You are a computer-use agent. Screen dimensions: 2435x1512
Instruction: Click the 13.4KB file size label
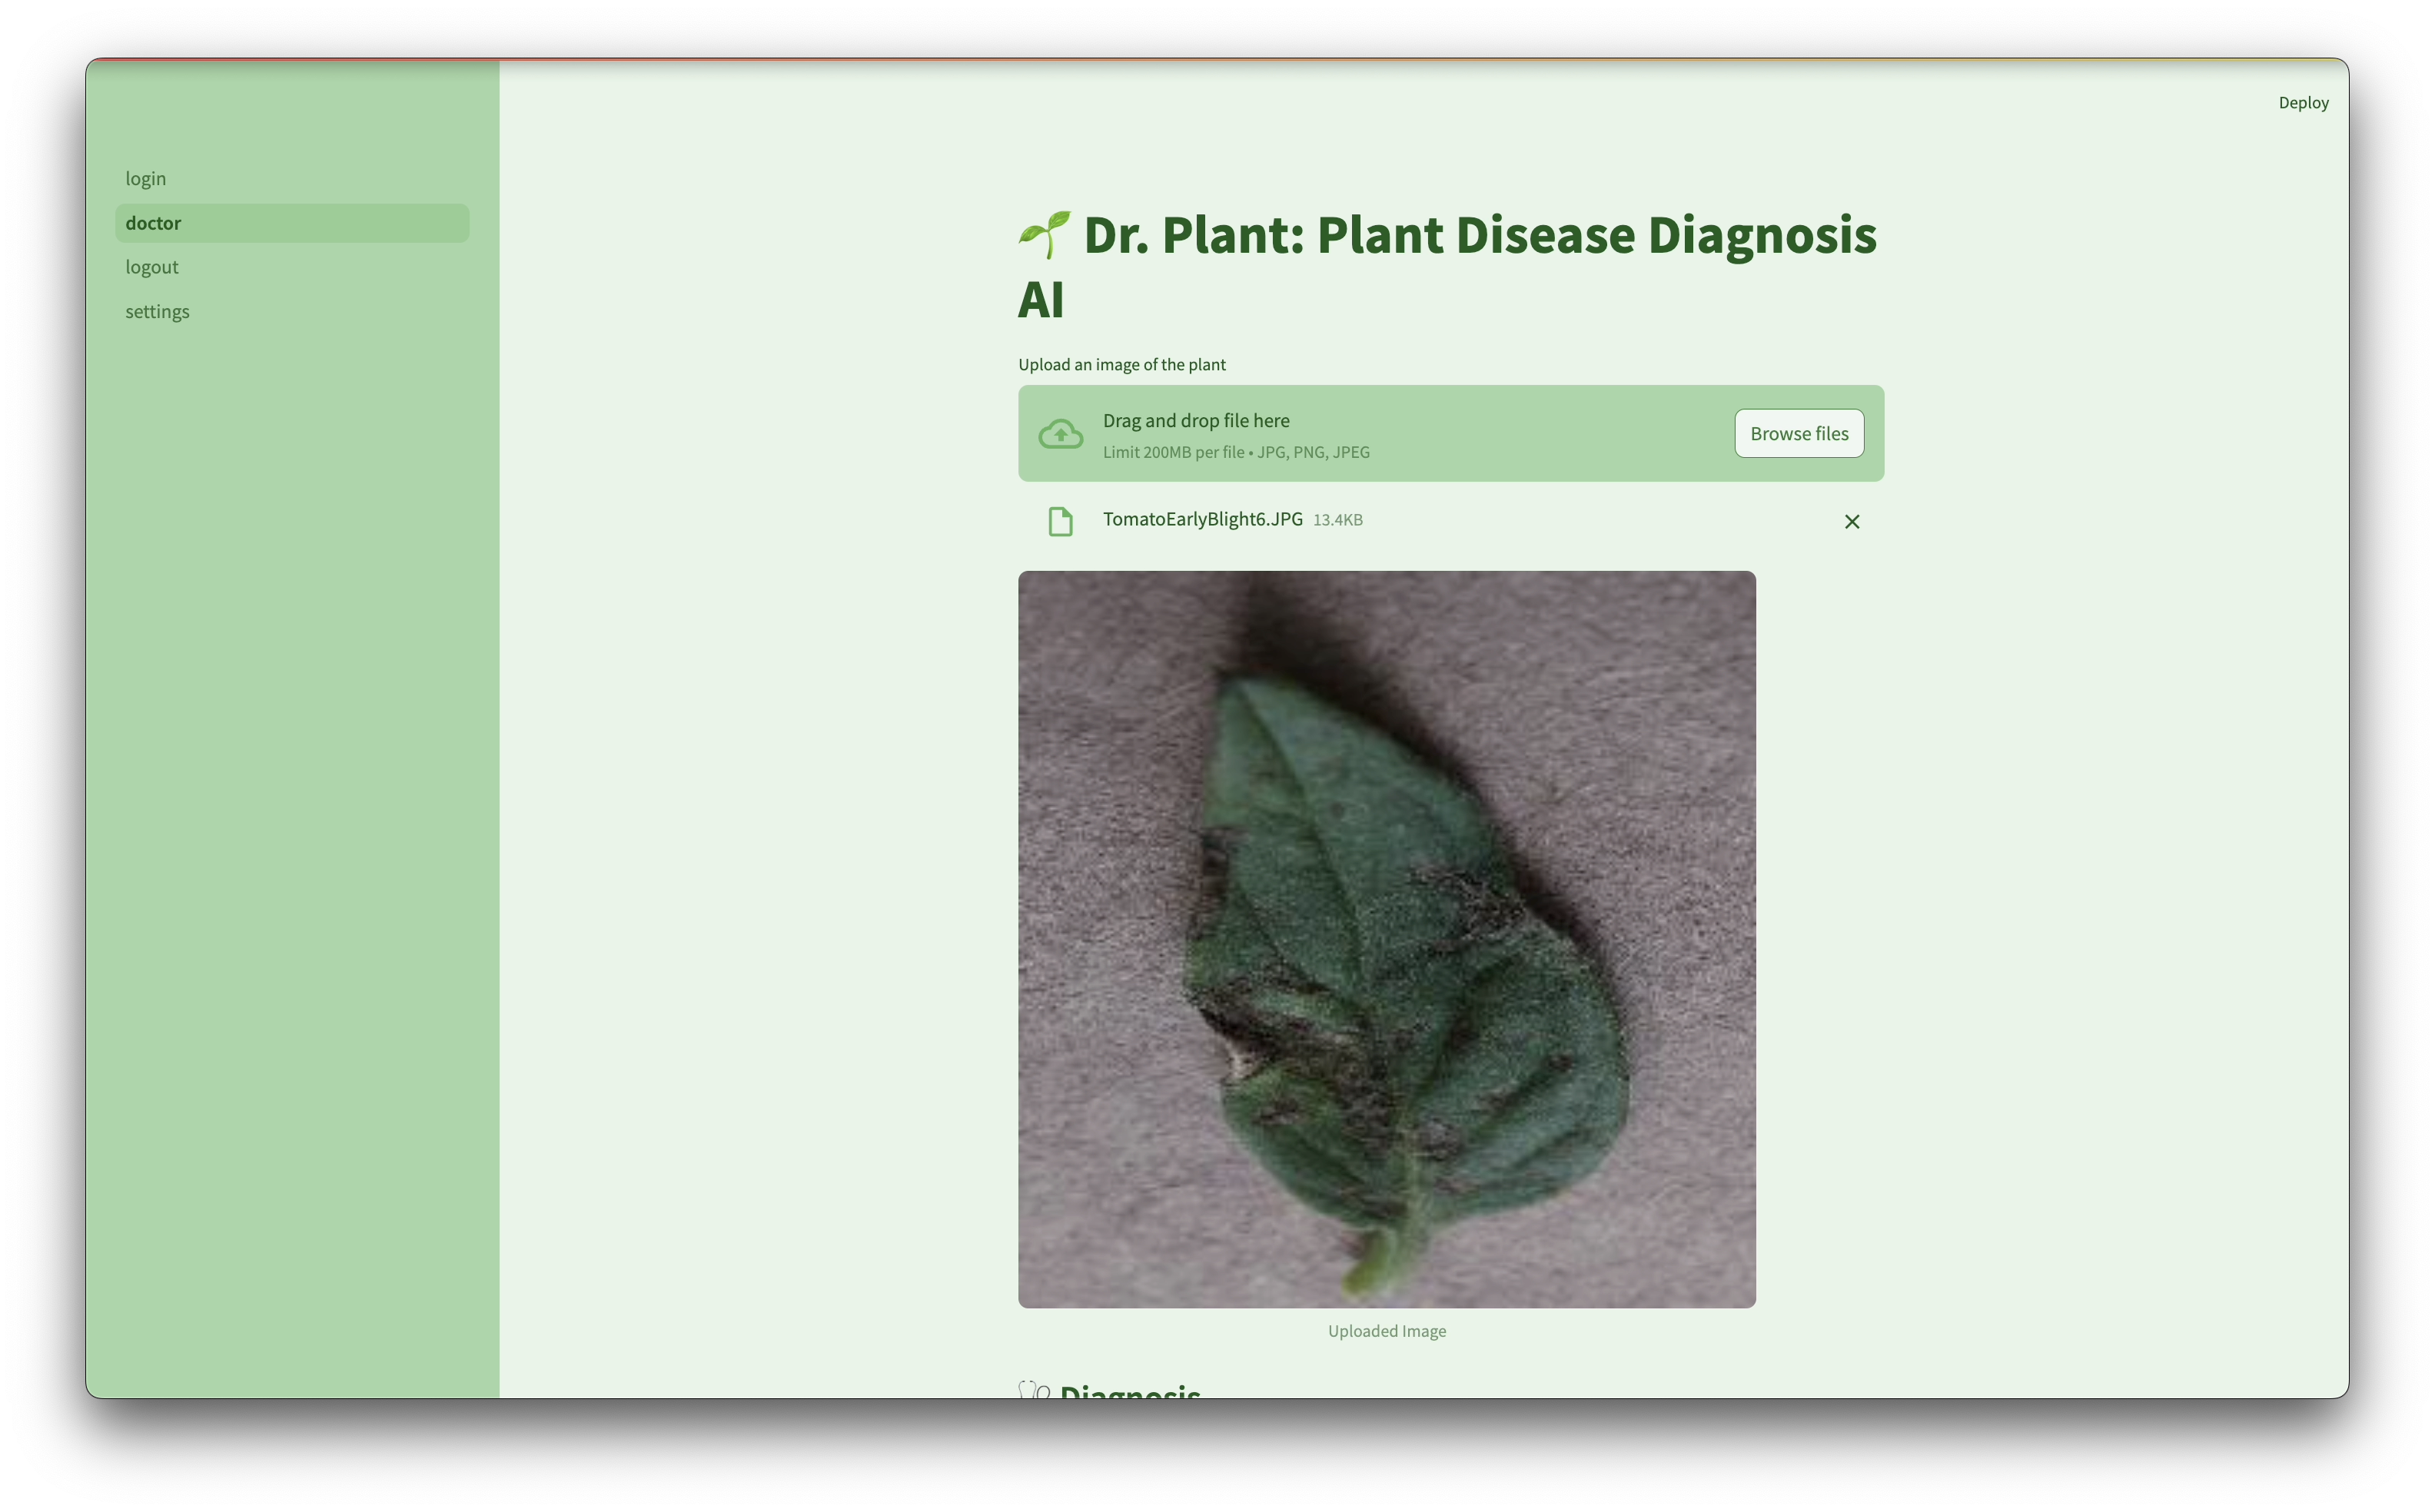click(x=1337, y=520)
